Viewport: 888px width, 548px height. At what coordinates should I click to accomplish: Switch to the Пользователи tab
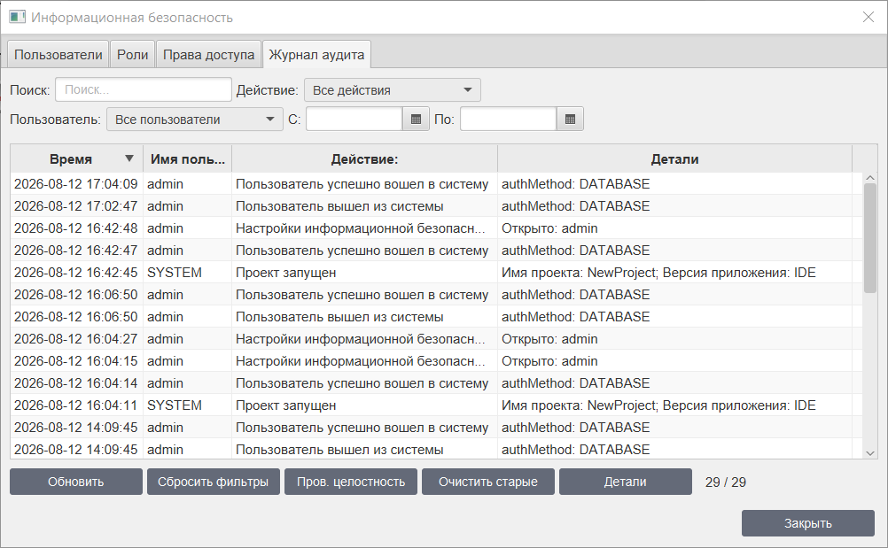coord(58,54)
